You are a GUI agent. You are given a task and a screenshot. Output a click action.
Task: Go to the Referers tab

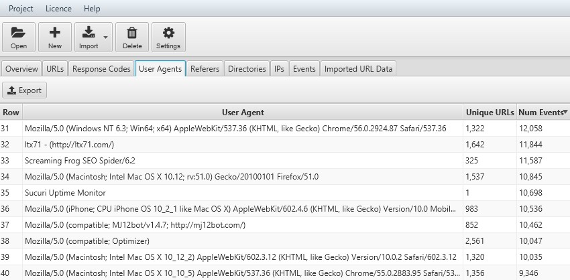(205, 69)
